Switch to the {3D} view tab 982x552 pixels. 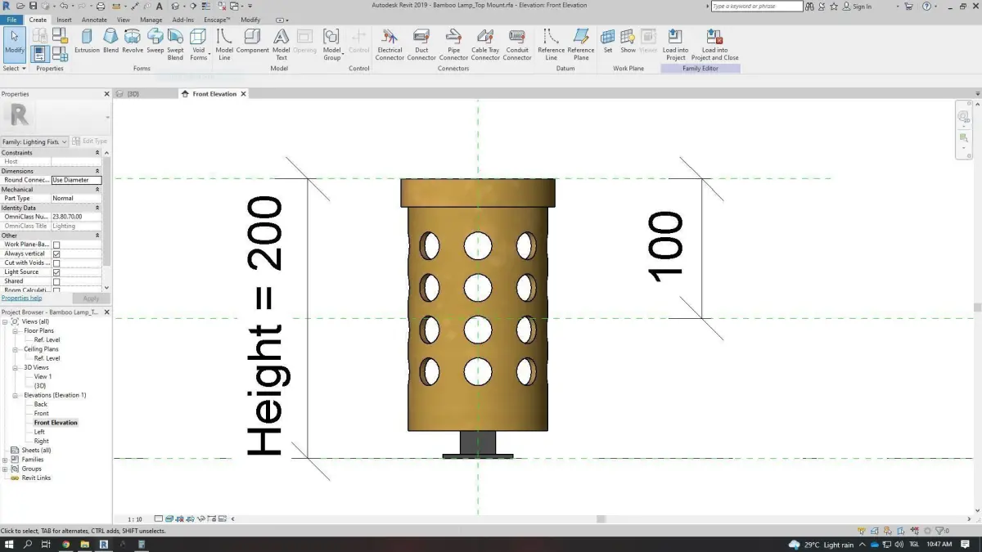click(x=132, y=94)
